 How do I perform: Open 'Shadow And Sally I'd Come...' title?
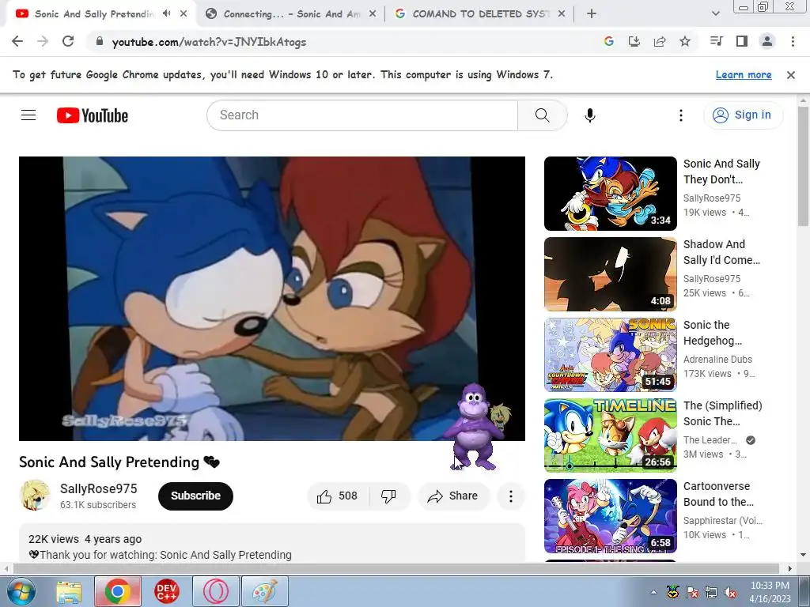721,252
